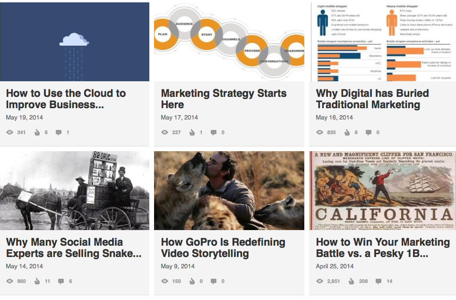The height and width of the screenshot is (300, 456).
Task: Open 'Why Digital has Buried Traditional Marketing'
Action: click(x=372, y=99)
